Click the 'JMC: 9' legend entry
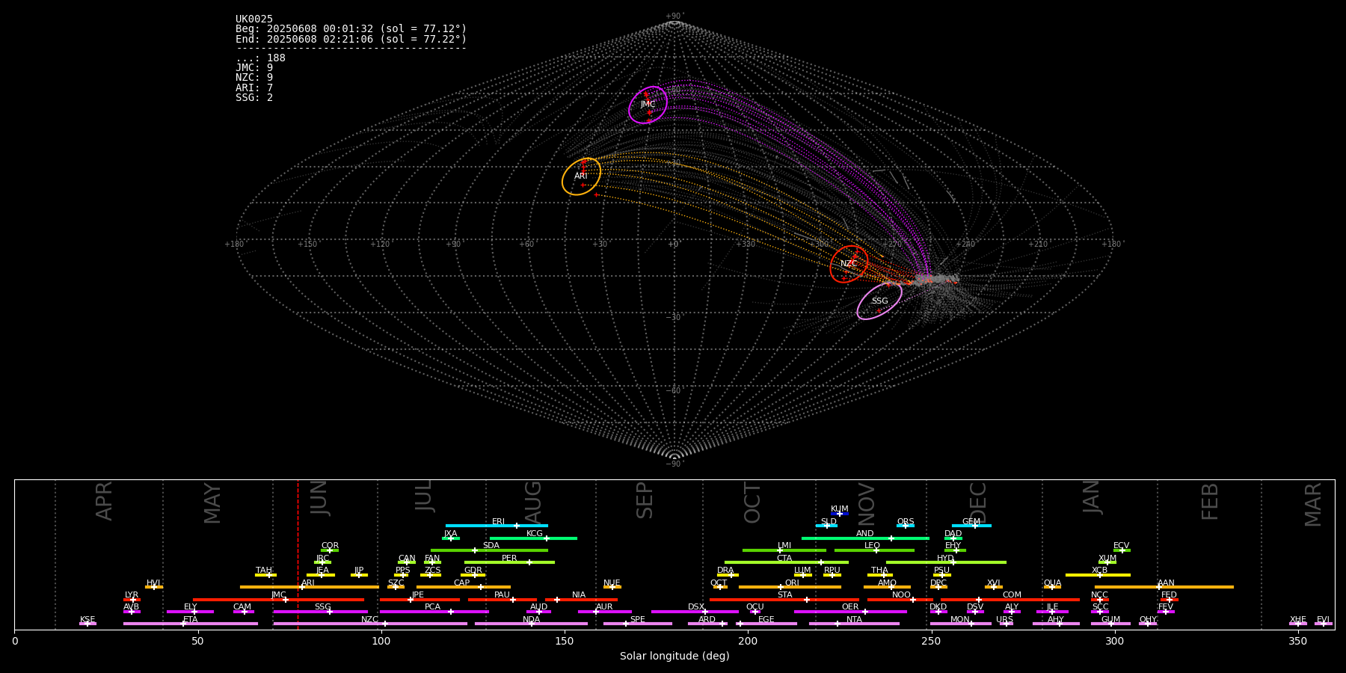Screen dimensions: 1346x673 click(x=254, y=68)
